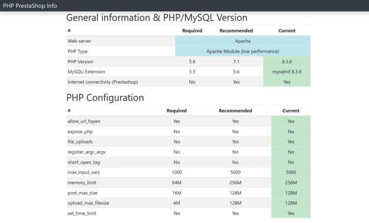Click the set_time_limit row label
Image resolution: width=369 pixels, height=223 pixels.
point(81,214)
